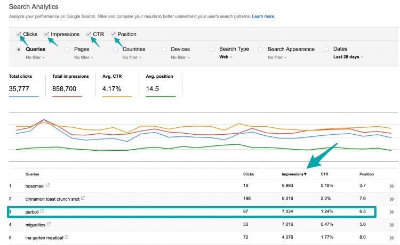
Task: Open hosomaki query in external search icon
Action: point(47,185)
